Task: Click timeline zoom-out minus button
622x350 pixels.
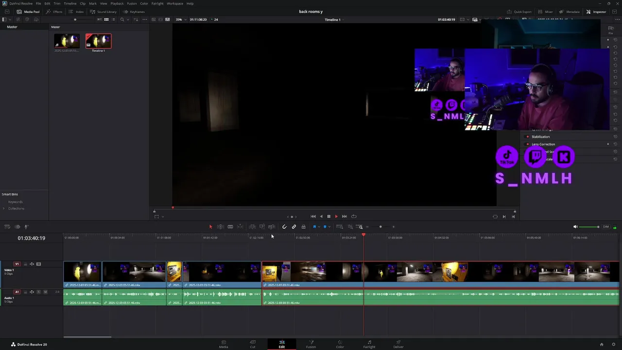Action: tap(367, 227)
